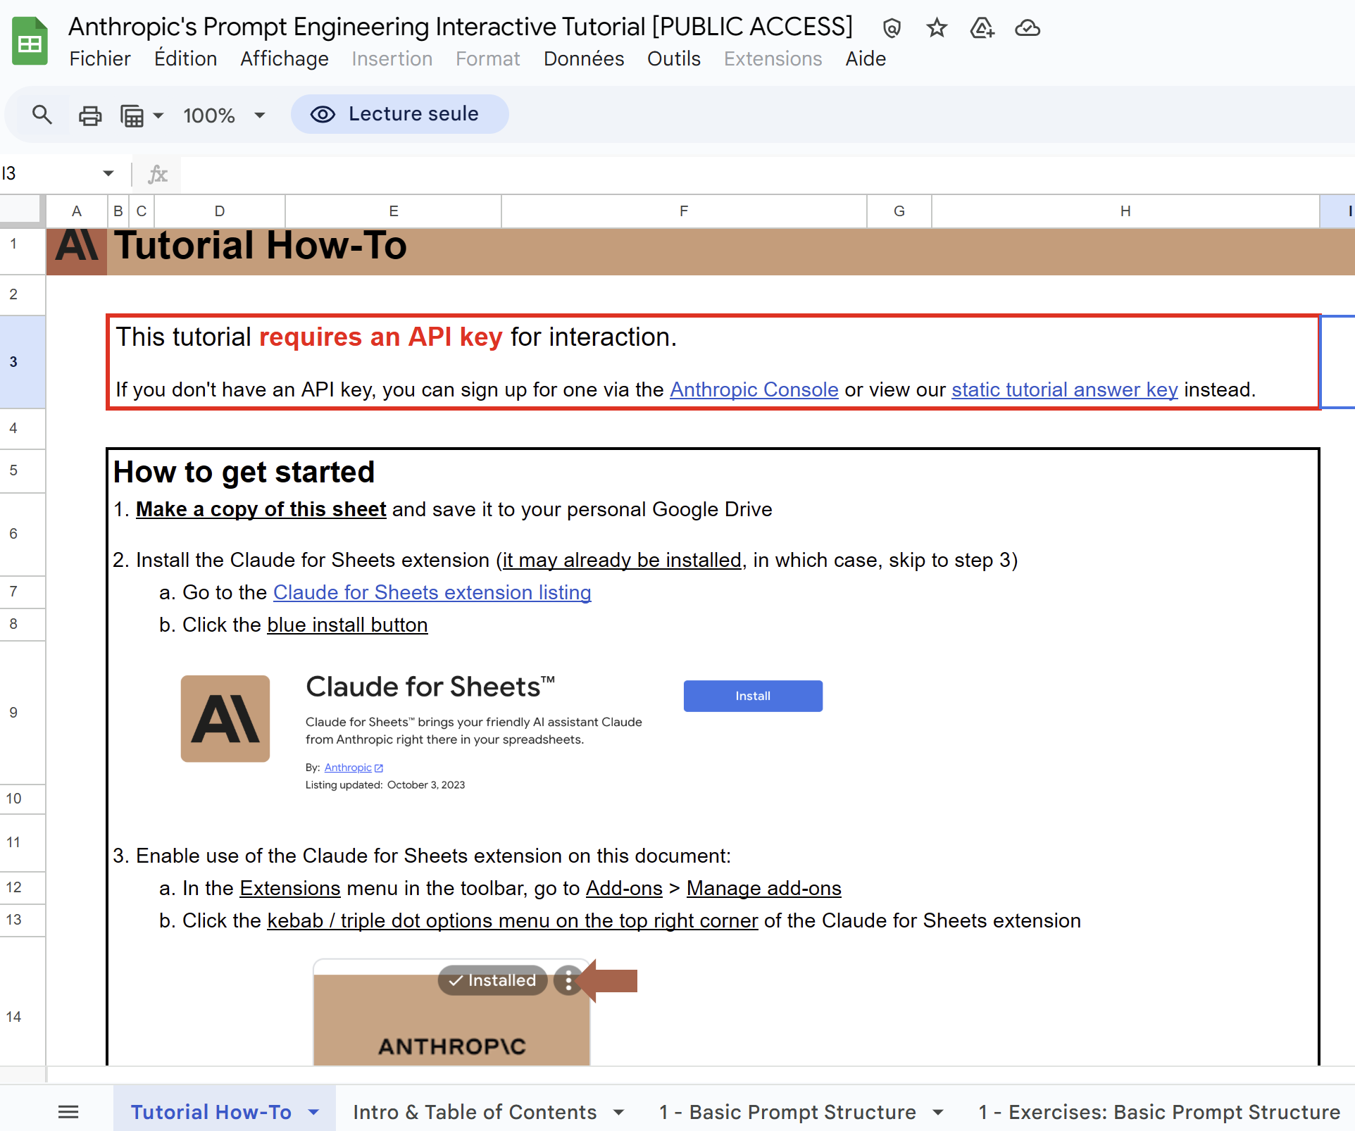Click the kebab three-dot options icon
Screen dimensions: 1355x1131
[x=568, y=980]
